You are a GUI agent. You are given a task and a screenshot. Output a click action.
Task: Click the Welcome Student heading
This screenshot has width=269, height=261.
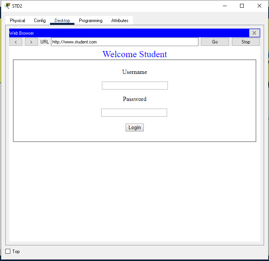135,54
